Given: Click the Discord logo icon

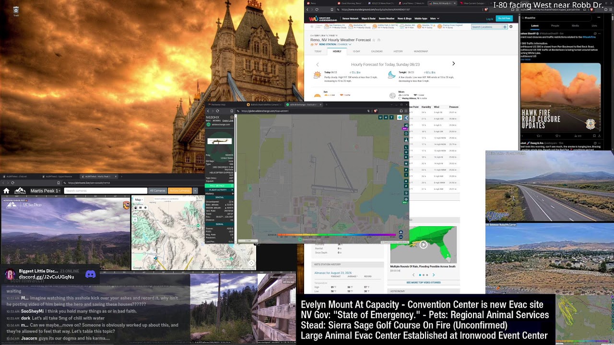Looking at the screenshot, I should tap(90, 274).
